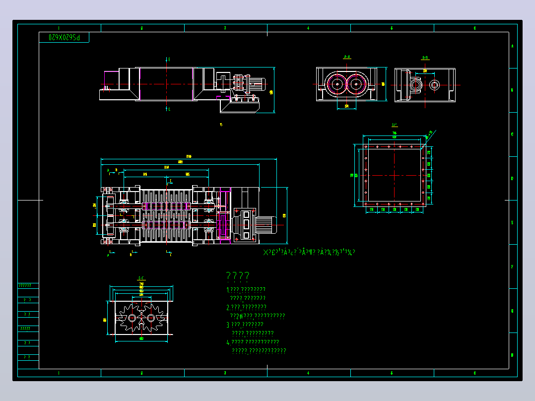Click zone number 1 in the top border
The width and height of the screenshot is (535, 401).
(59, 28)
